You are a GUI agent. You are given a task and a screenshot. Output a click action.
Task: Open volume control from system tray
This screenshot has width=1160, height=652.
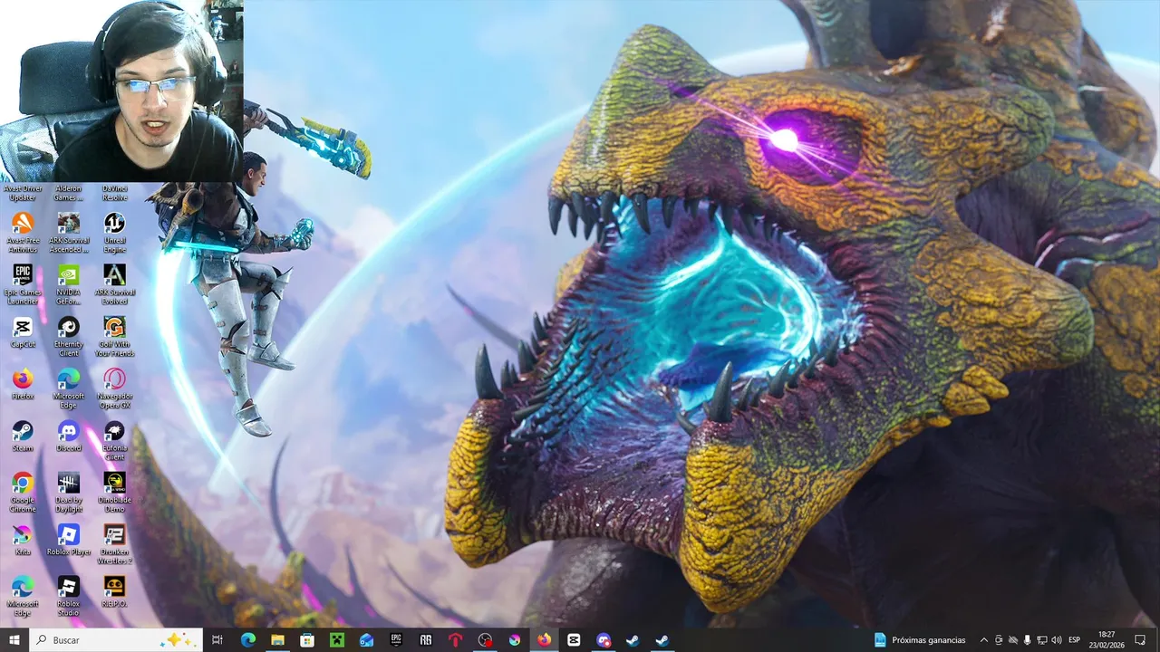tap(1056, 639)
